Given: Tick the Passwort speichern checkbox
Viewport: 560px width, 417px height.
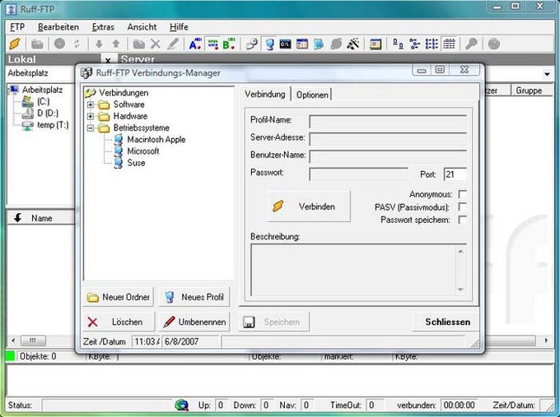Looking at the screenshot, I should pos(462,220).
